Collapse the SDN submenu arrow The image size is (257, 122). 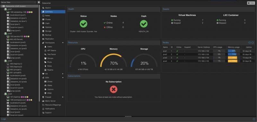63,78
